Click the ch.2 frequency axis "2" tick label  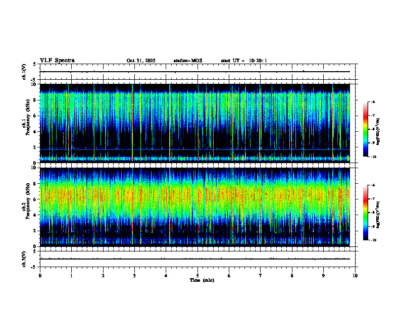(x=35, y=231)
